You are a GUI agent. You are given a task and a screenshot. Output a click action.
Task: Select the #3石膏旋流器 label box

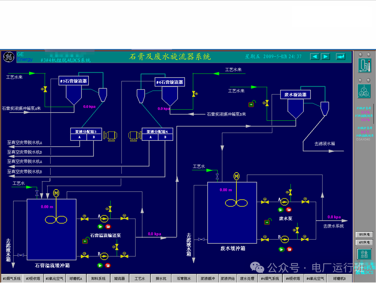73,81
